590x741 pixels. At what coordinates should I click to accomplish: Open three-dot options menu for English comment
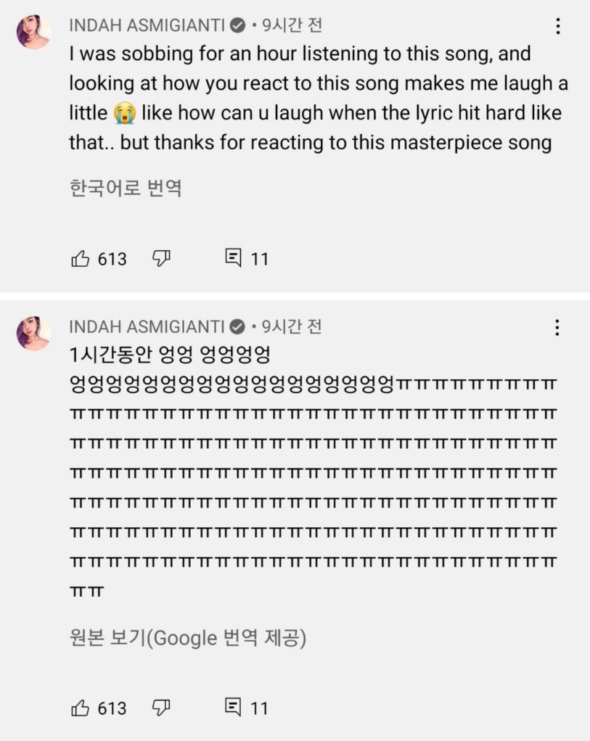click(557, 27)
